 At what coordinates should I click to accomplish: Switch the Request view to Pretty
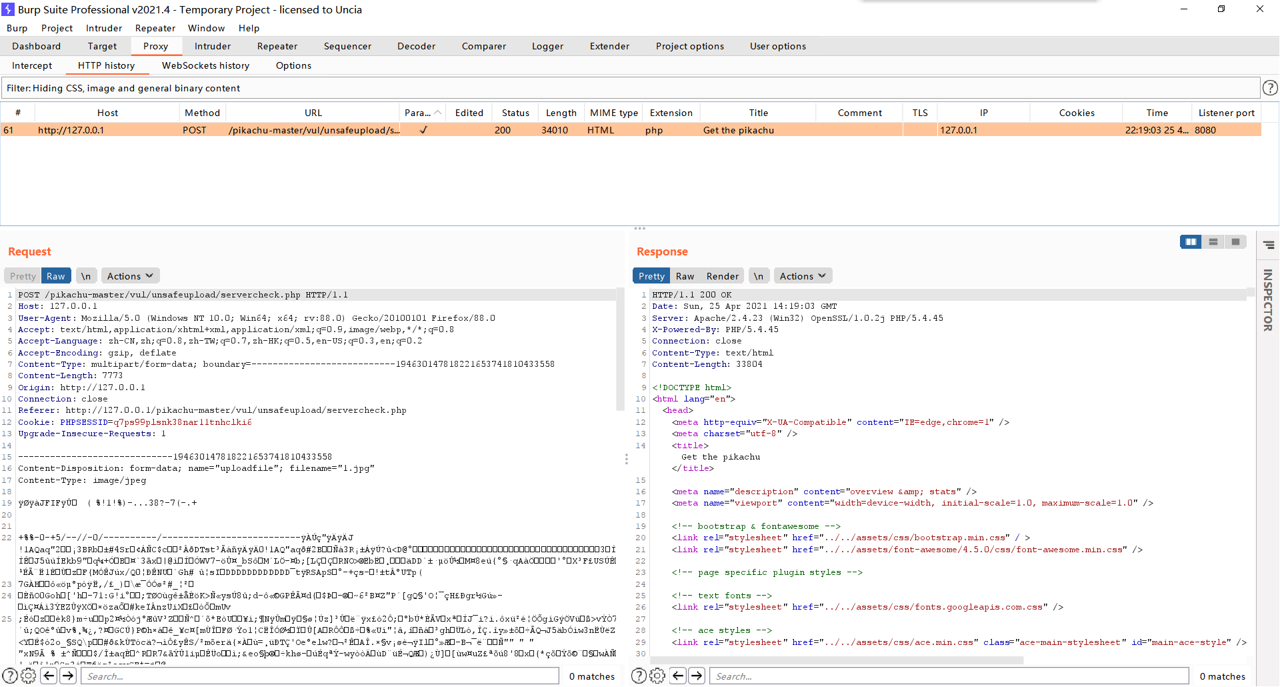point(23,276)
